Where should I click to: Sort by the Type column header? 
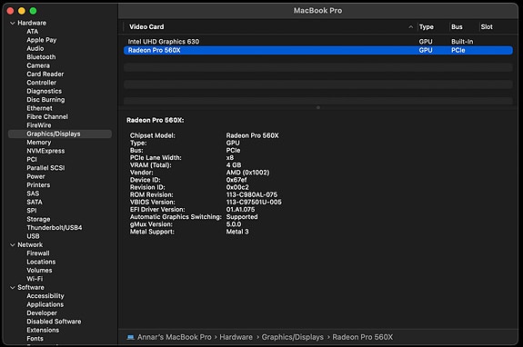[x=427, y=26]
